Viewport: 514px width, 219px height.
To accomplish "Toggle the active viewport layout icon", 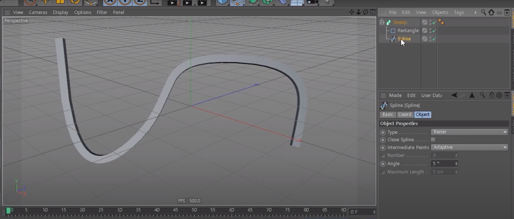I will (x=373, y=12).
